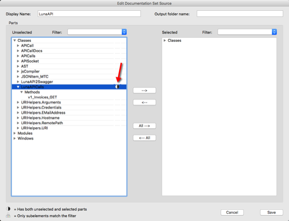Collapse the Methods node under LunaAPICalls
This screenshot has width=289, height=221.
[22, 92]
